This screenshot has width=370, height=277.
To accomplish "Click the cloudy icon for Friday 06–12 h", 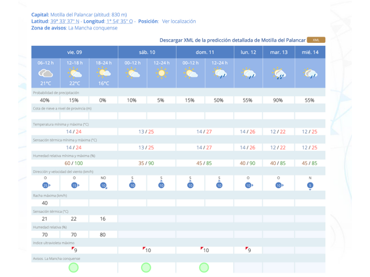I will tap(45, 73).
